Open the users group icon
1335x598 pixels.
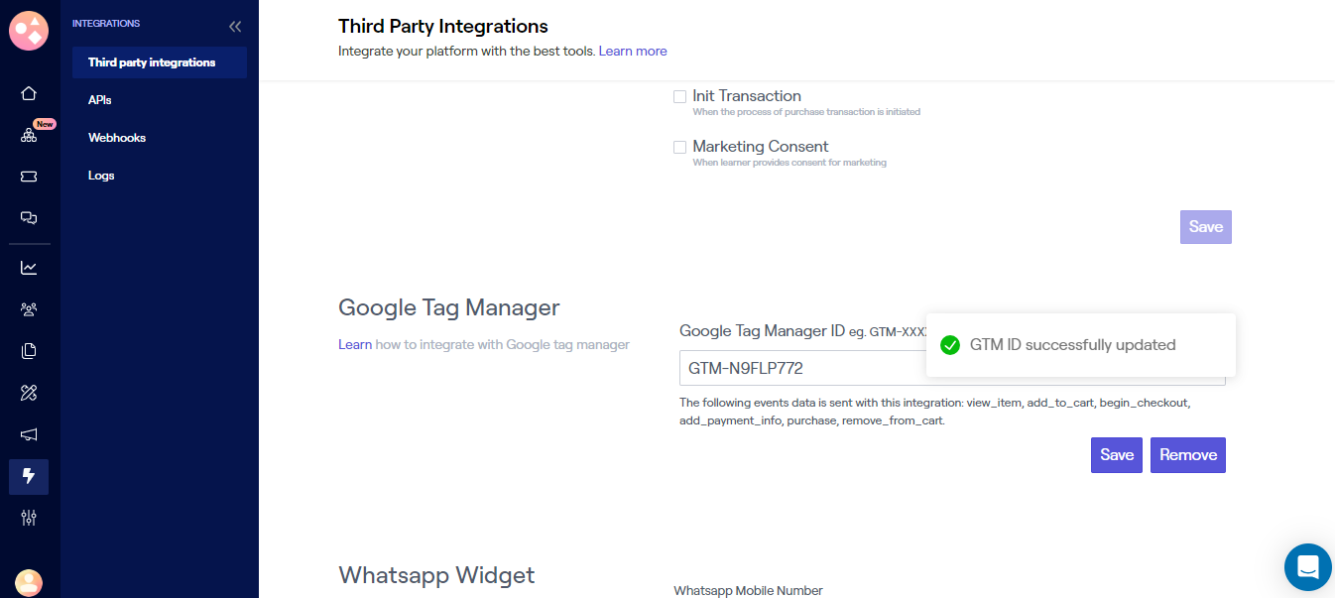pyautogui.click(x=29, y=309)
